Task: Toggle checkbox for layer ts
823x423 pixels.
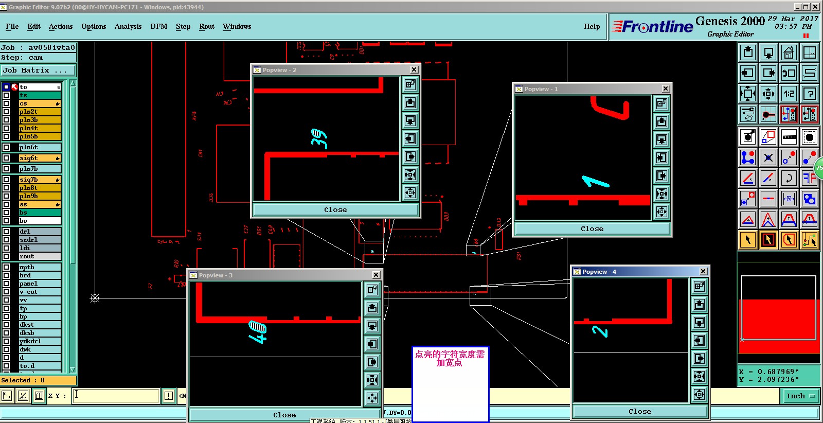Action: tap(6, 95)
